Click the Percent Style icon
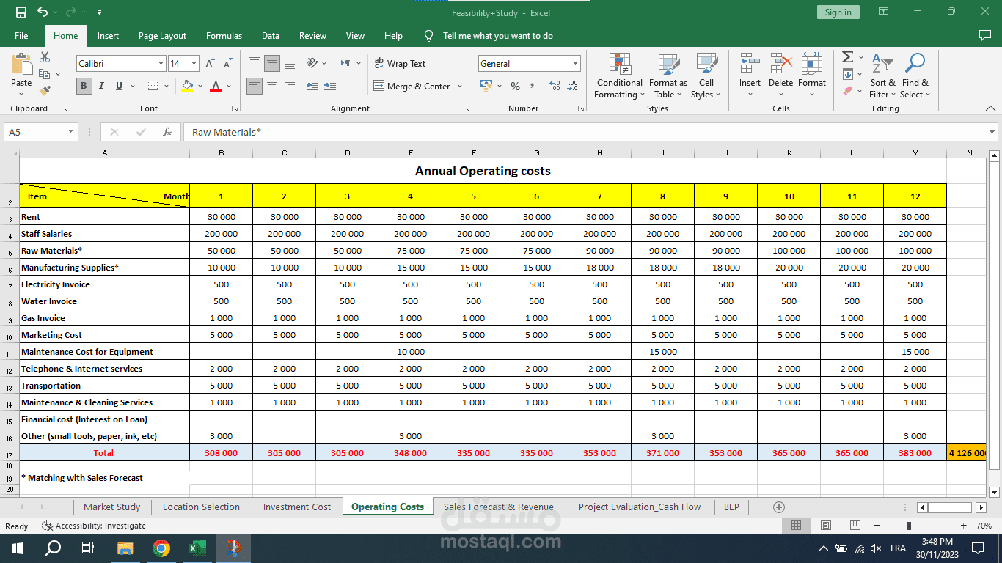Image resolution: width=1002 pixels, height=563 pixels. pyautogui.click(x=515, y=87)
